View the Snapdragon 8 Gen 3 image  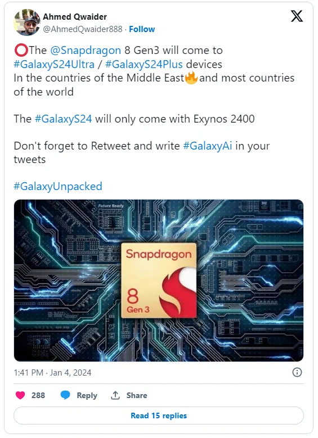pos(159,281)
